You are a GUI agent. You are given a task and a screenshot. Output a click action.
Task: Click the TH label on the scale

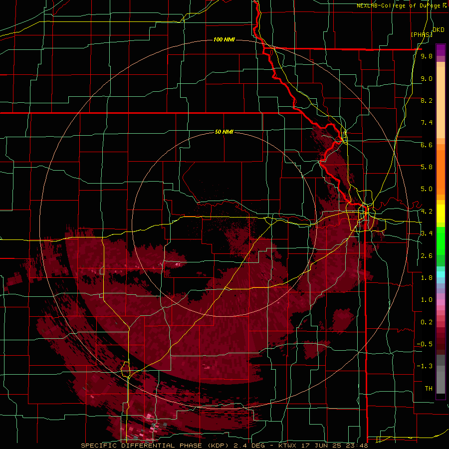(429, 389)
